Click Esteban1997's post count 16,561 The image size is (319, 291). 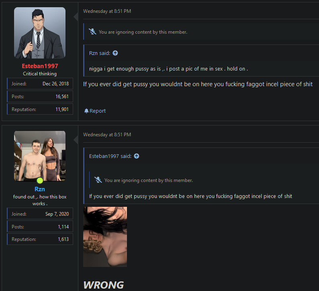point(62,97)
